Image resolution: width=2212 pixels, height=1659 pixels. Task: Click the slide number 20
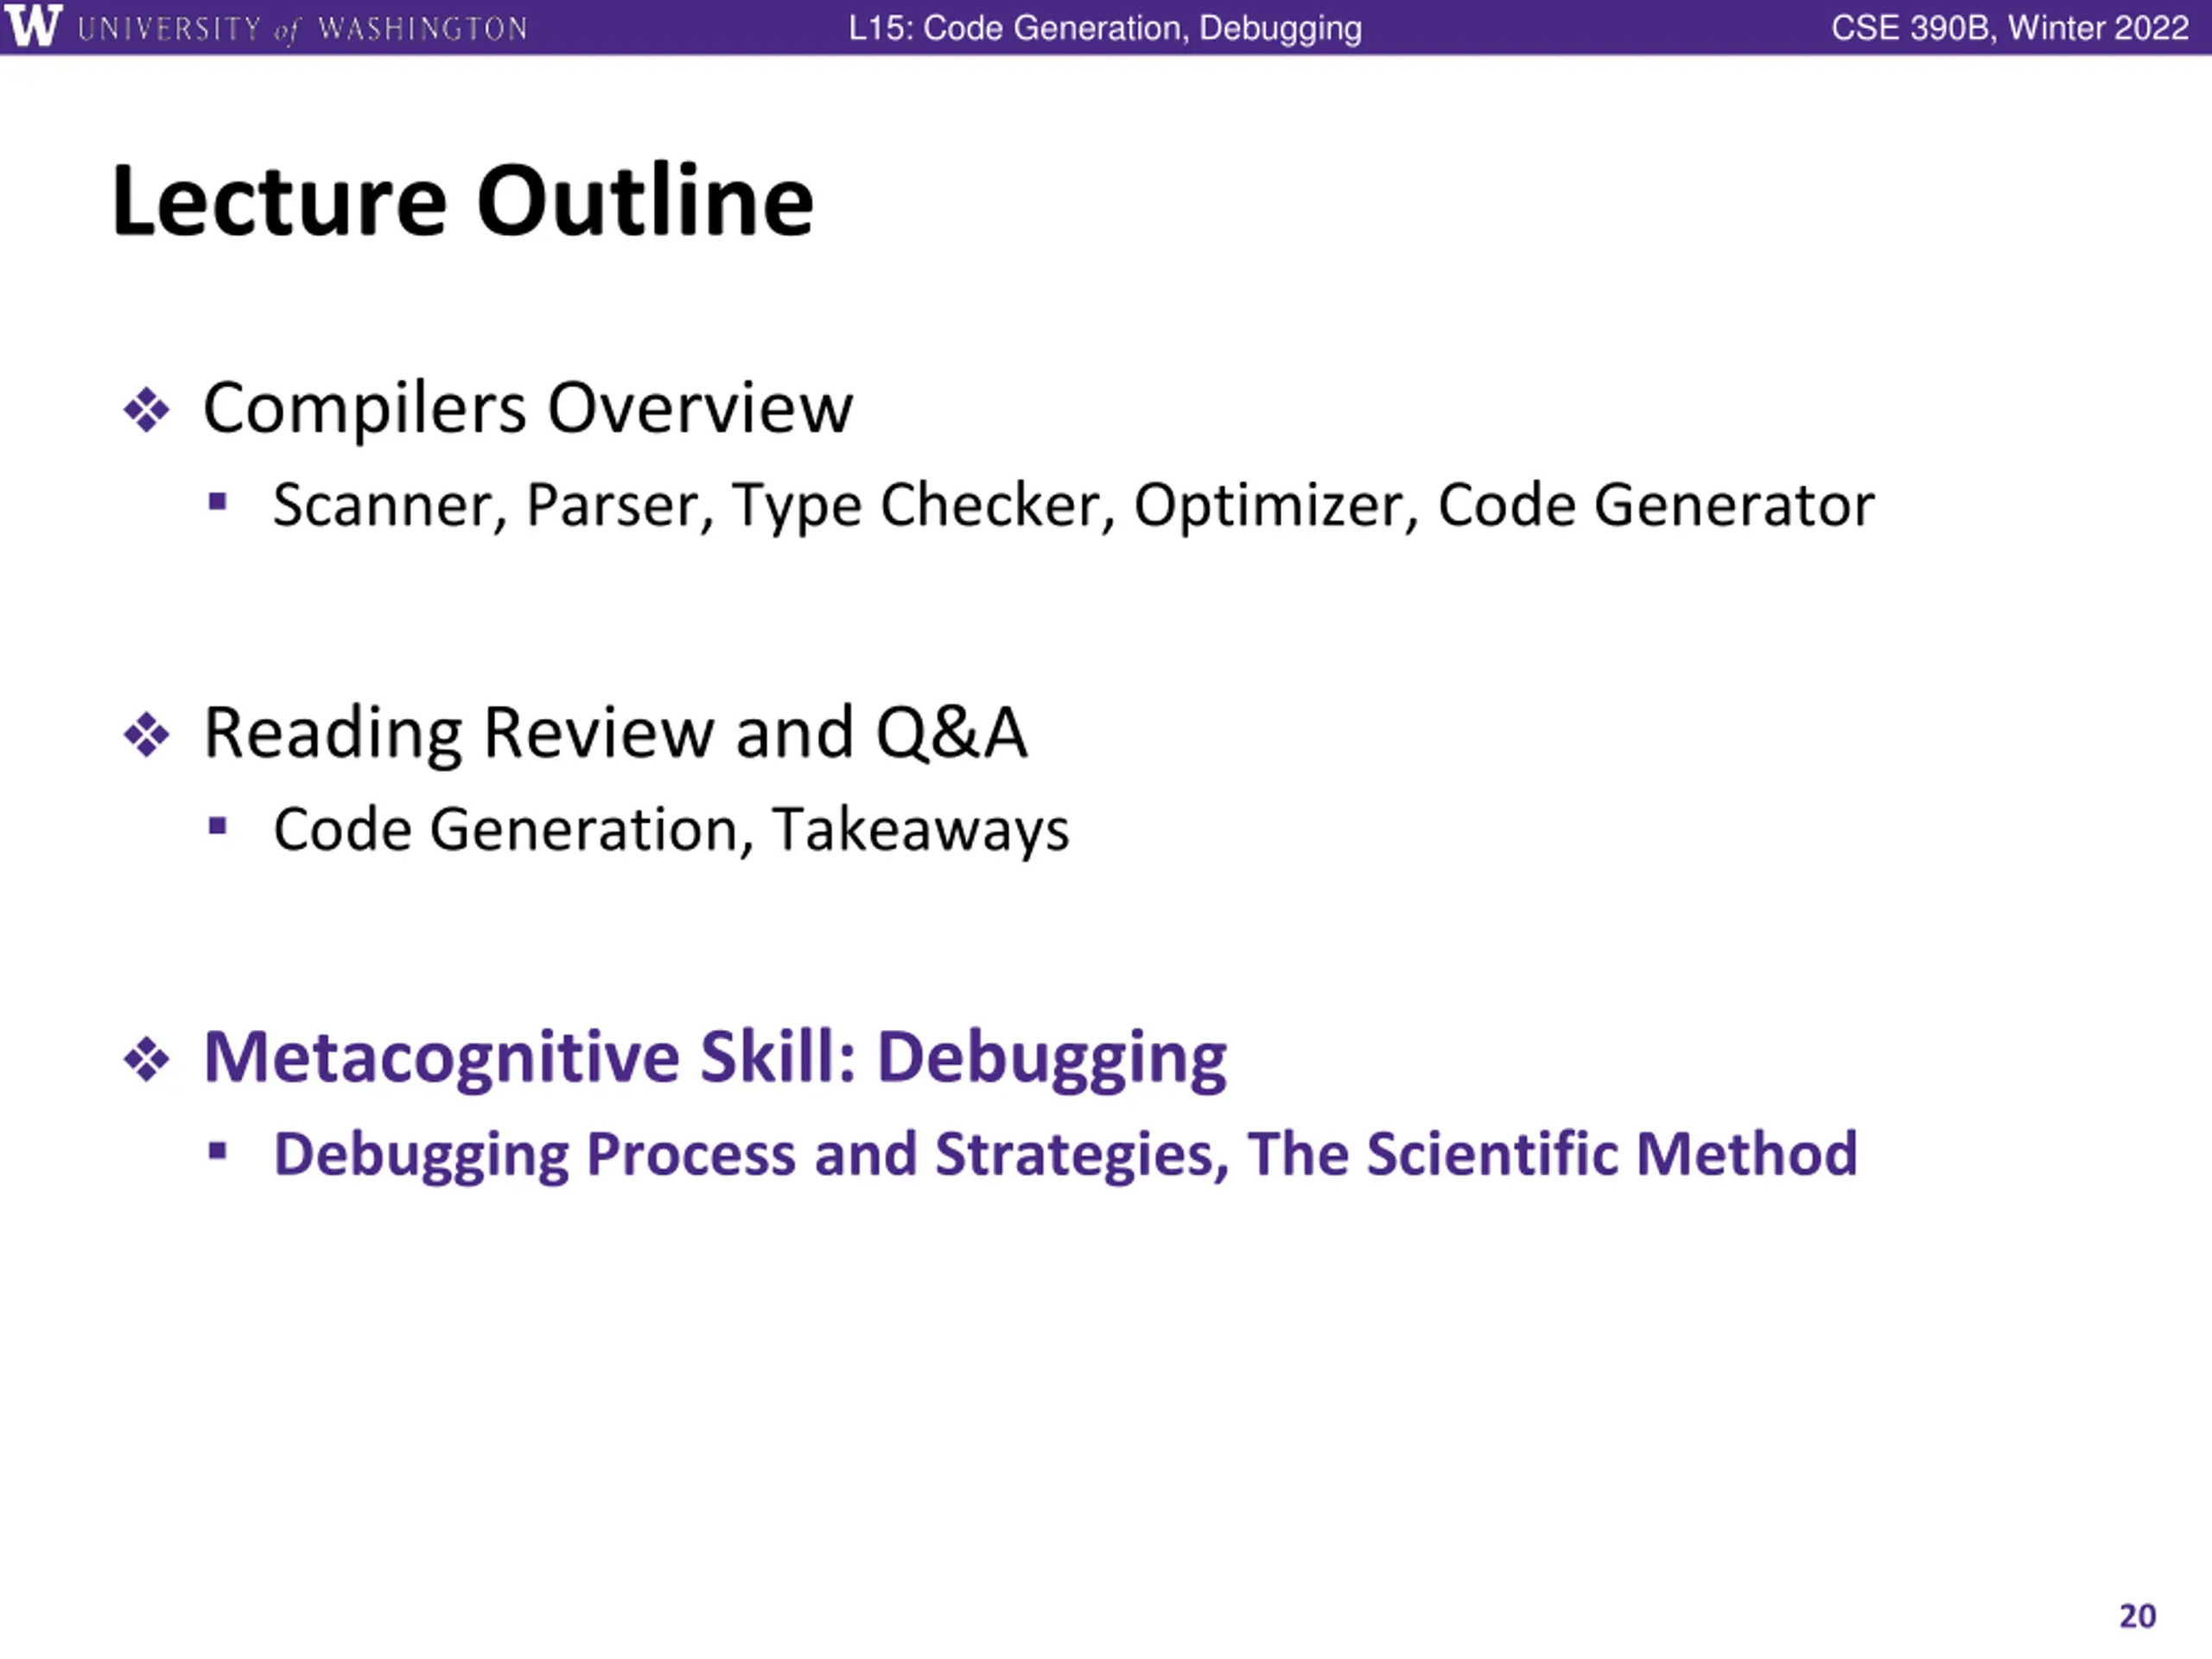tap(2138, 1616)
